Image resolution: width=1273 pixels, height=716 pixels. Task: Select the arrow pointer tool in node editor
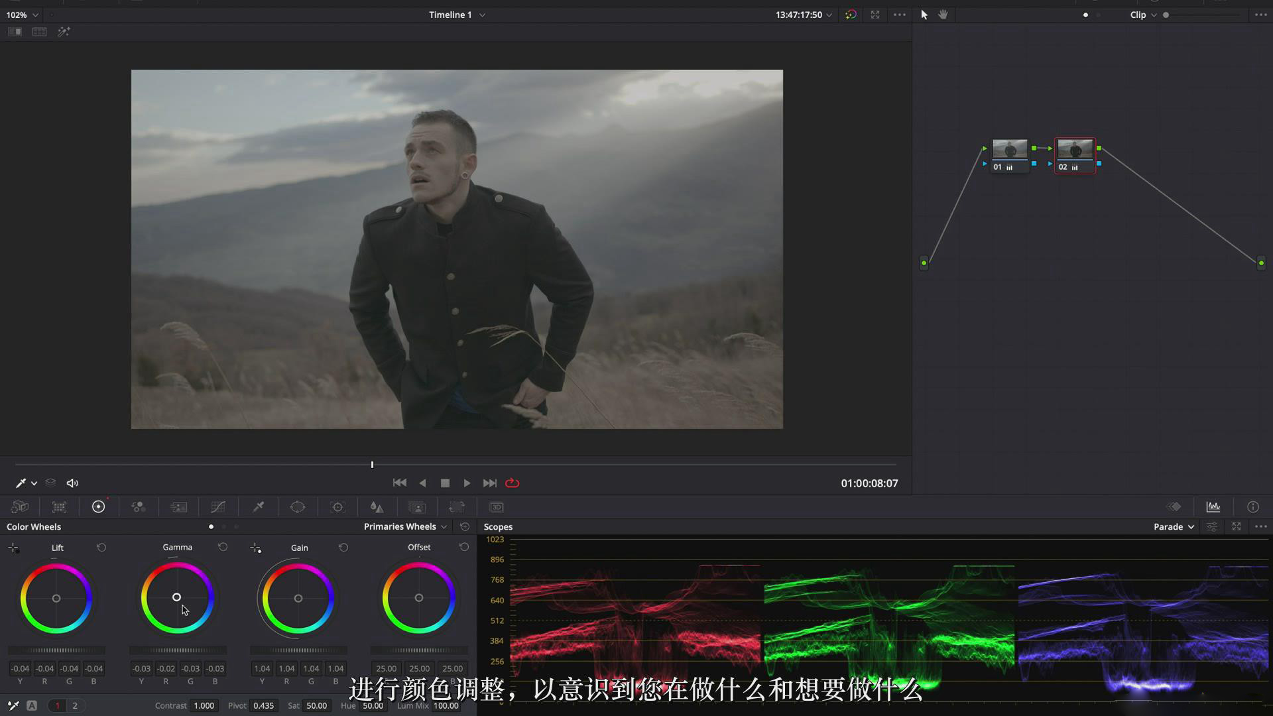(x=924, y=15)
